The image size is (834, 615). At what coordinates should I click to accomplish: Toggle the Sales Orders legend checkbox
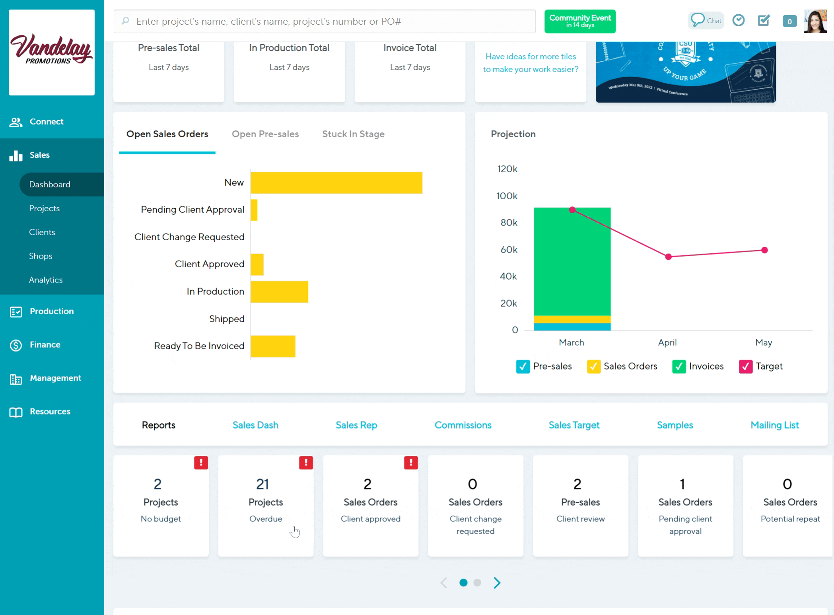(593, 366)
